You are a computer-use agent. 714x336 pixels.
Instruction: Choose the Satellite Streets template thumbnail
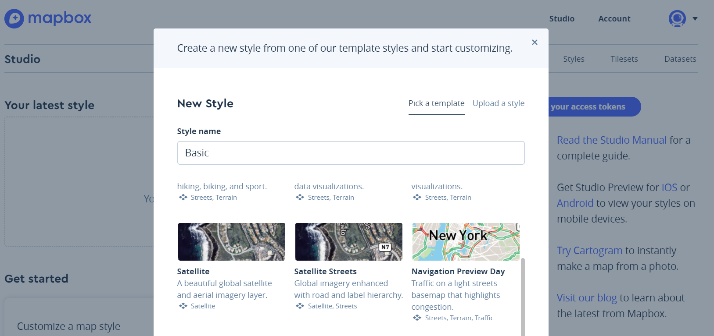(x=348, y=242)
